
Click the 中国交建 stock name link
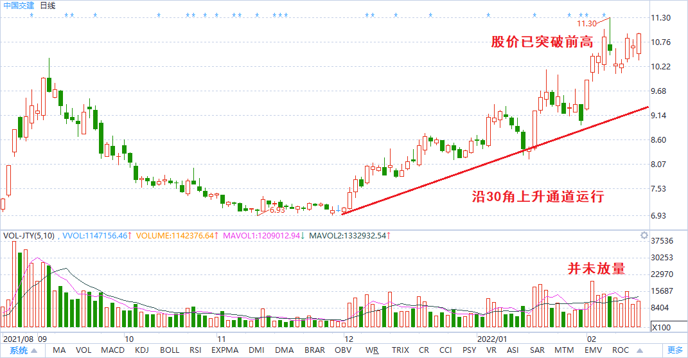19,6
